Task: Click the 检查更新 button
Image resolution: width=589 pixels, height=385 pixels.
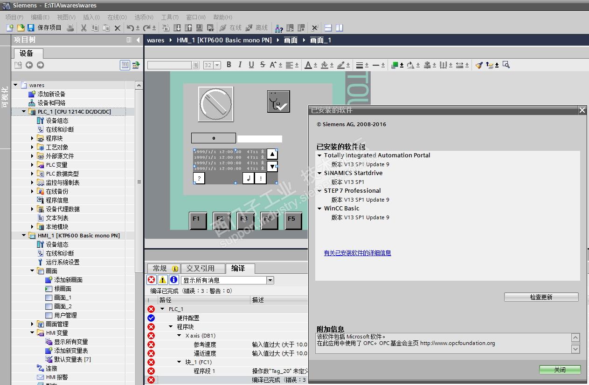Action: point(541,297)
